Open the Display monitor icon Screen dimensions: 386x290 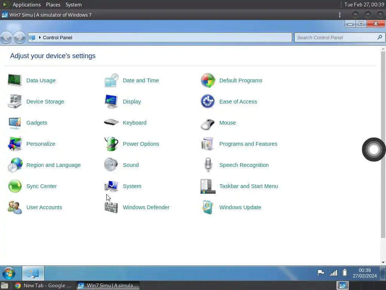[111, 102]
